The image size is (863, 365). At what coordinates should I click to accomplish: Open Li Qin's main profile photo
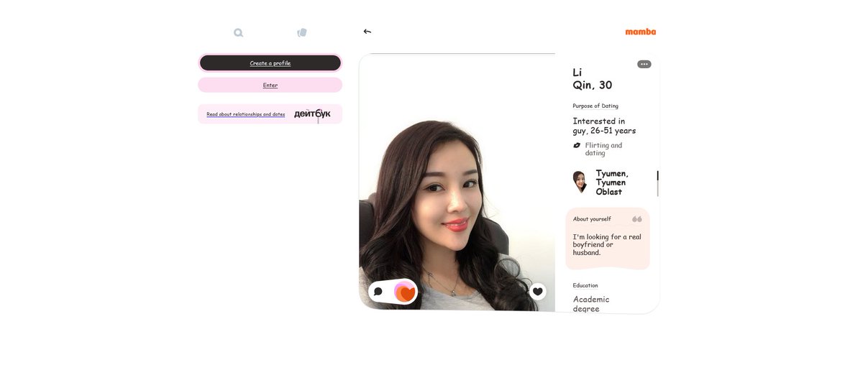[x=457, y=182]
